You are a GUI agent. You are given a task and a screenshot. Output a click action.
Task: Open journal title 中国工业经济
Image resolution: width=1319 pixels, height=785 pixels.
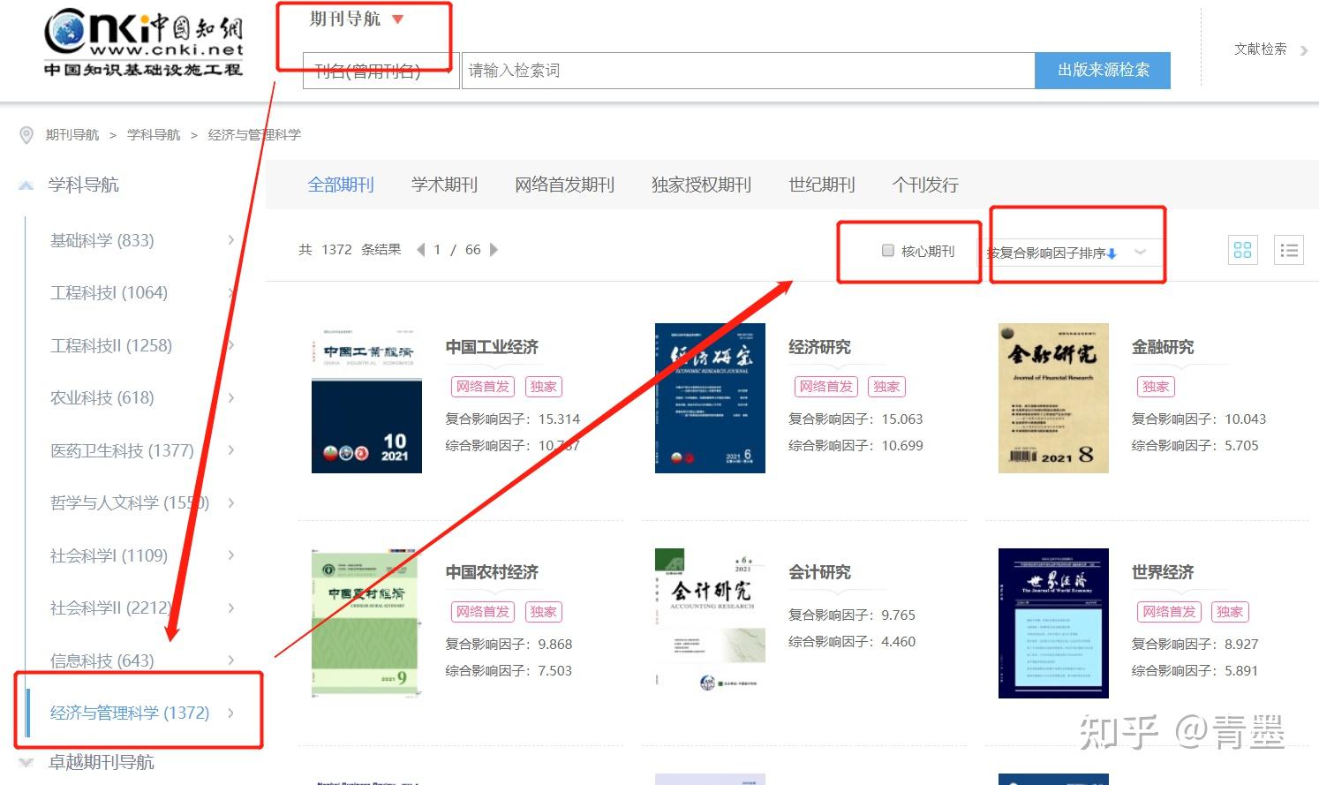pyautogui.click(x=492, y=347)
